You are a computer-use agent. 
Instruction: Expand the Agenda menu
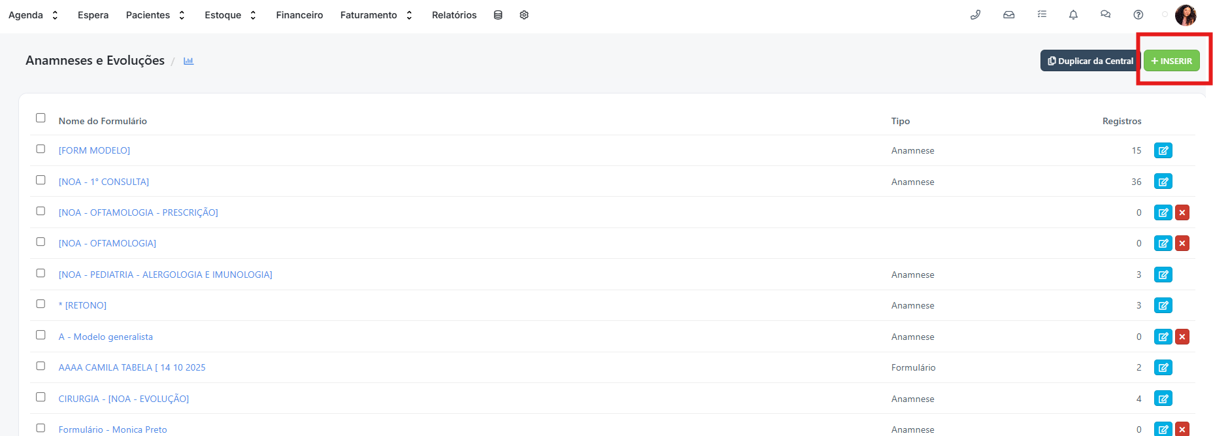coord(33,15)
